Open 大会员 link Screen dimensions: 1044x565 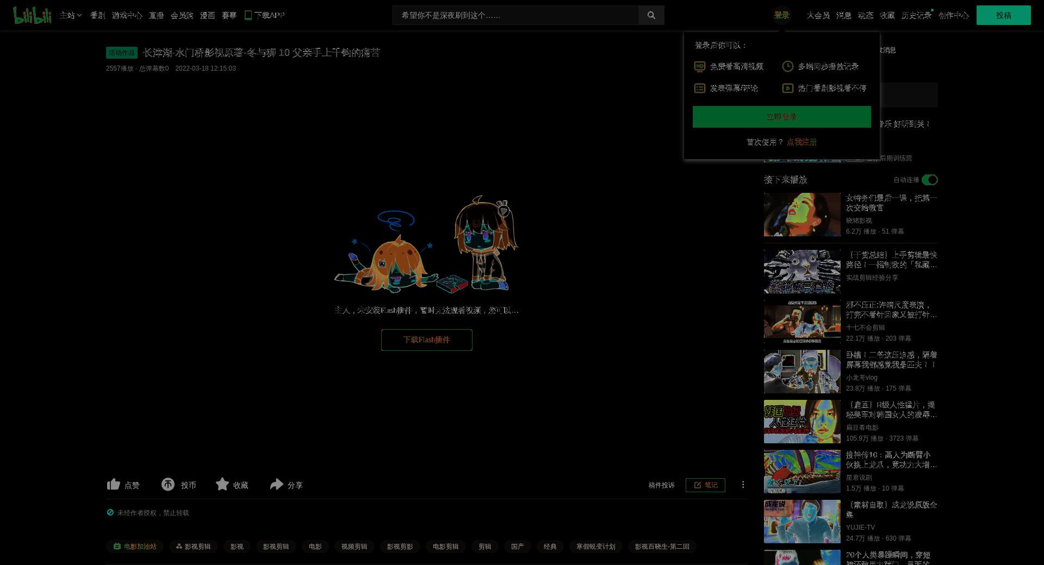[x=818, y=15]
